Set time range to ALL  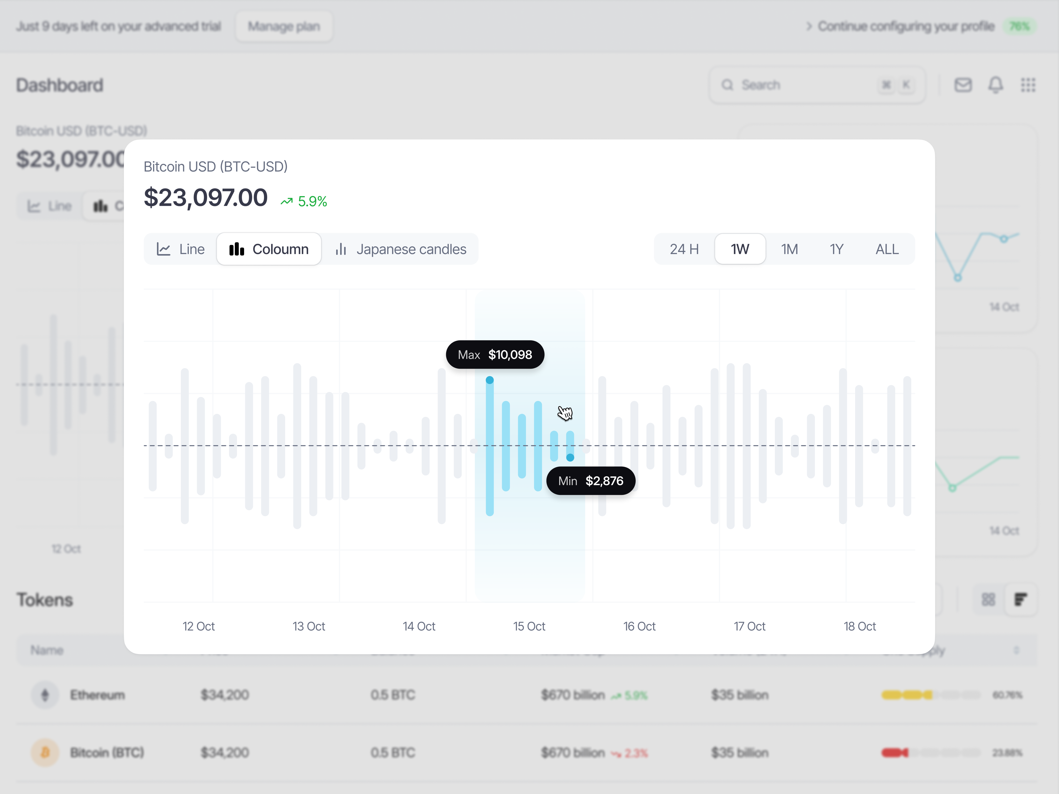click(x=887, y=249)
